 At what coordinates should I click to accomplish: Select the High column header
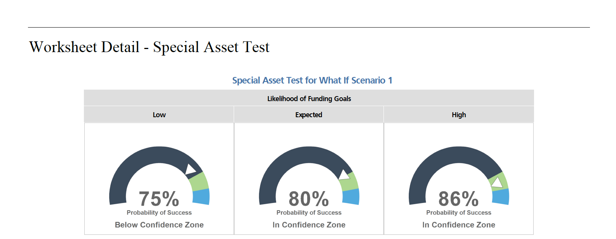(459, 115)
